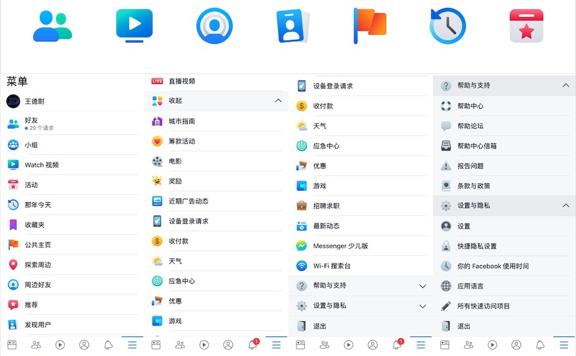Click the large orange flag Pages icon
Viewport: 576px width, 356px height.
coord(370,26)
